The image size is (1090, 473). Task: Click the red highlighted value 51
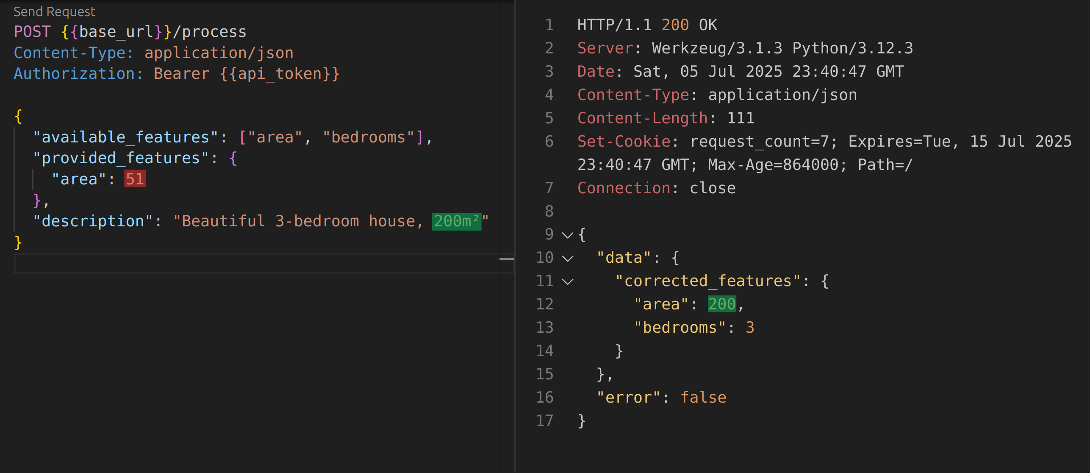pyautogui.click(x=135, y=179)
